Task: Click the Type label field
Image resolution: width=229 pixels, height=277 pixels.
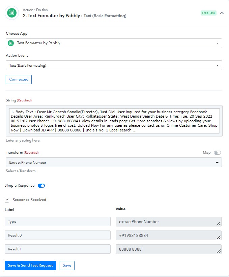Action: (x=58, y=221)
